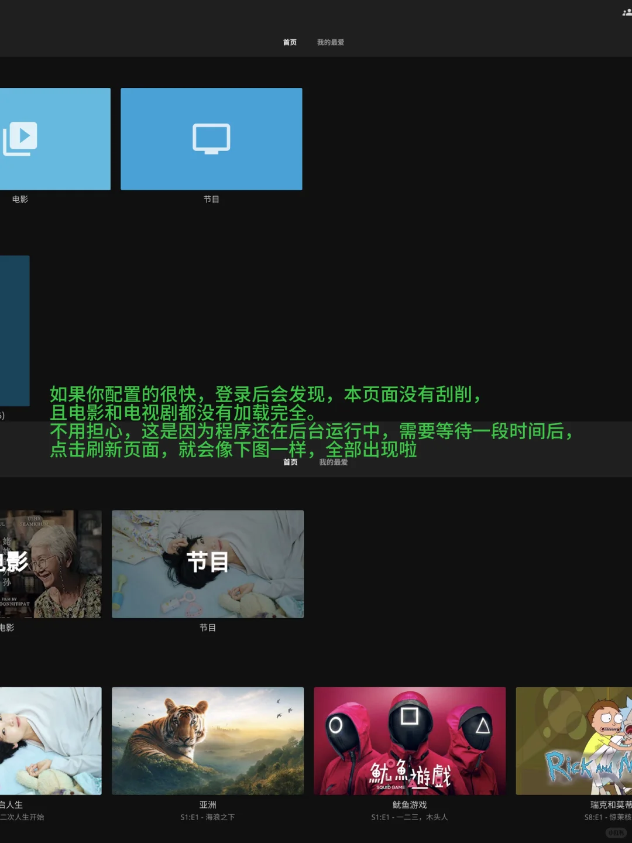632x843 pixels.
Task: Open the Rick and Morty thumbnail
Action: [573, 741]
